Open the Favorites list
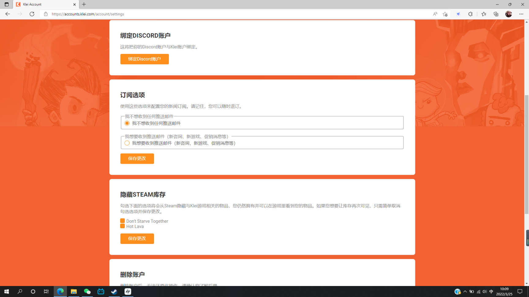The height and width of the screenshot is (297, 529). pos(484,14)
